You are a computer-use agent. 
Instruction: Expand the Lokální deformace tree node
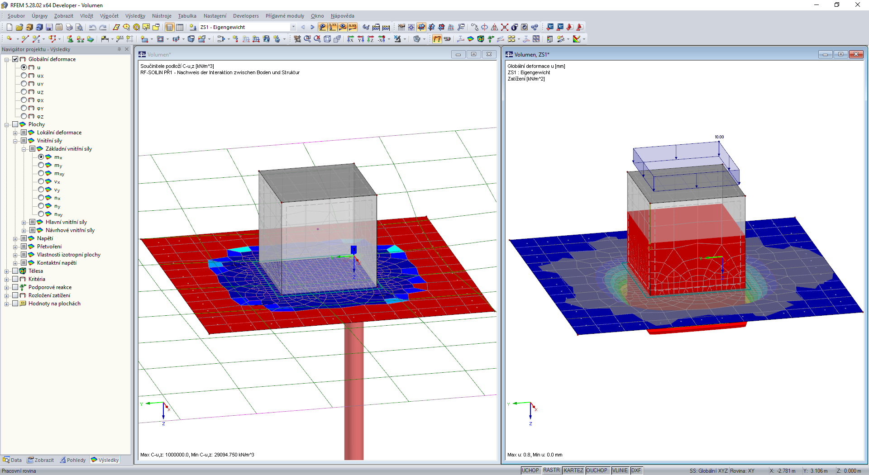[15, 133]
